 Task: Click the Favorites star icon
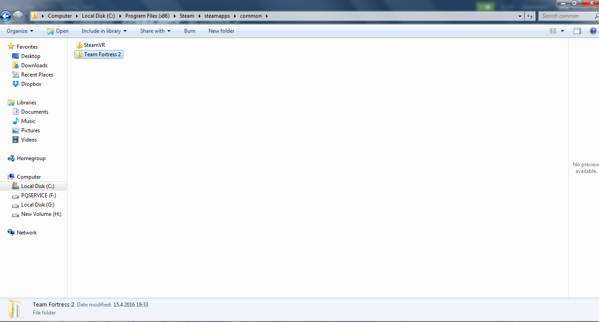11,47
